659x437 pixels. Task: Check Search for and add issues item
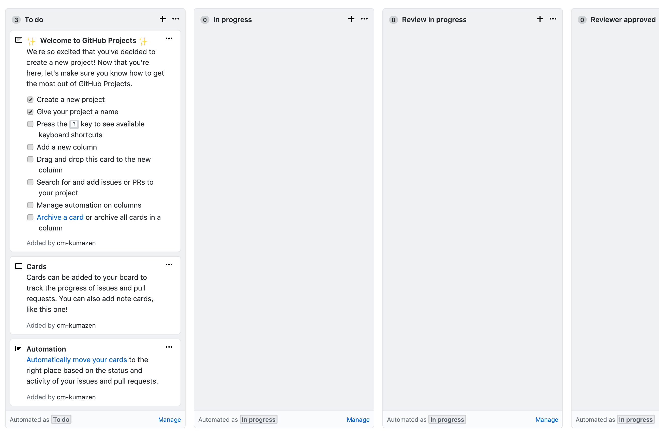(x=30, y=182)
